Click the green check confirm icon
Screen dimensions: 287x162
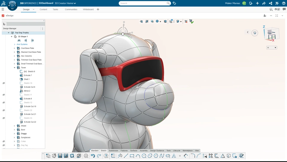click(192, 22)
